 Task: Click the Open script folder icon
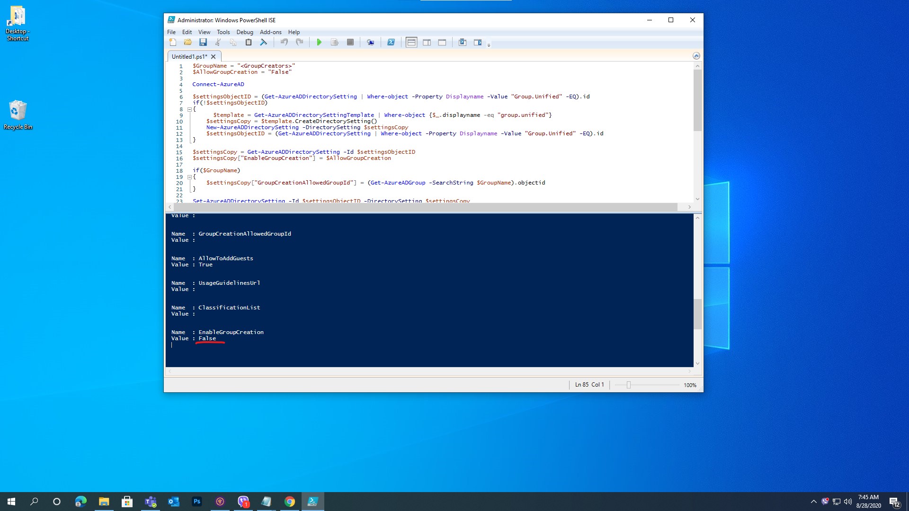(188, 43)
